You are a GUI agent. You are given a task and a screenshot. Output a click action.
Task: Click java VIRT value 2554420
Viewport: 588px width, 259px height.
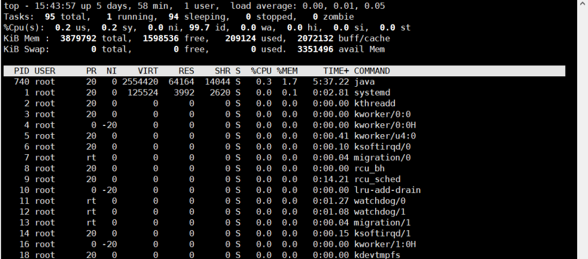pyautogui.click(x=140, y=82)
